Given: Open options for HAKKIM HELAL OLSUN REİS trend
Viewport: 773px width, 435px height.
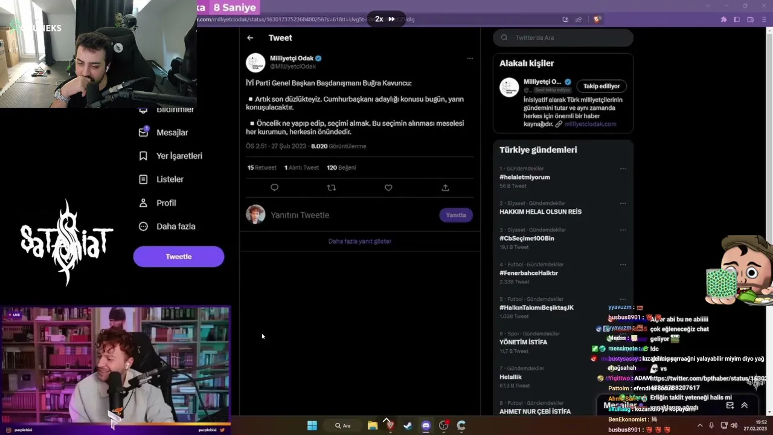Looking at the screenshot, I should tap(623, 204).
